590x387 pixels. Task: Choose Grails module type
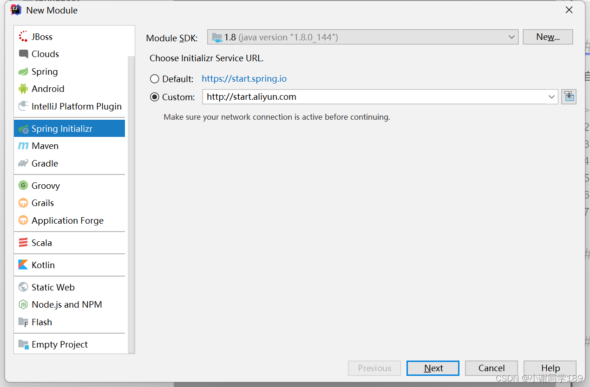pyautogui.click(x=70, y=203)
